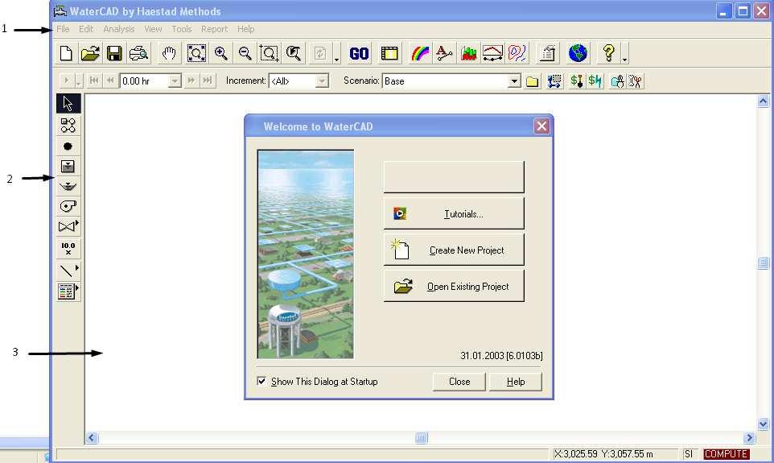Click the horizontal scrollbar thumb
774x463 pixels.
coord(421,438)
